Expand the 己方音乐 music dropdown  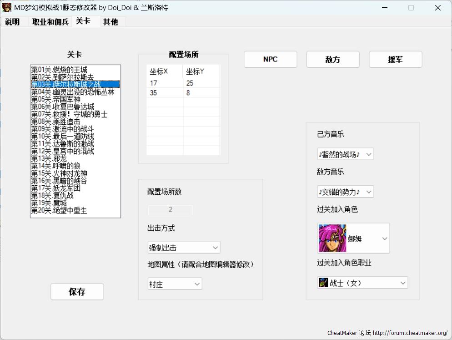345,154
